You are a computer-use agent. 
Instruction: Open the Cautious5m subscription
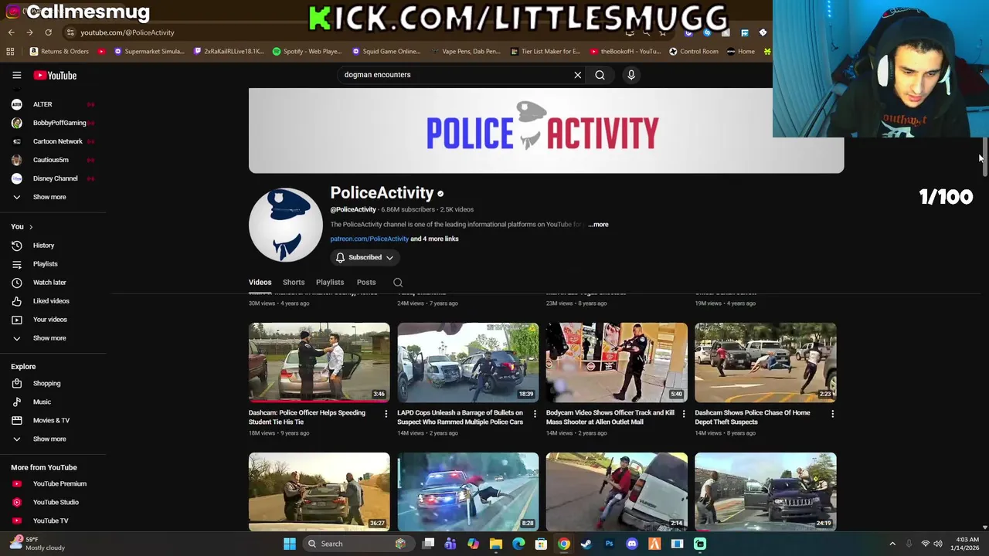click(53, 160)
